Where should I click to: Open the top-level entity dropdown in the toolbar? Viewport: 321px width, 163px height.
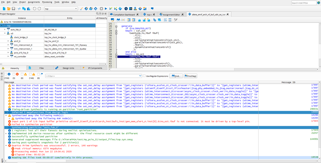click(76, 9)
